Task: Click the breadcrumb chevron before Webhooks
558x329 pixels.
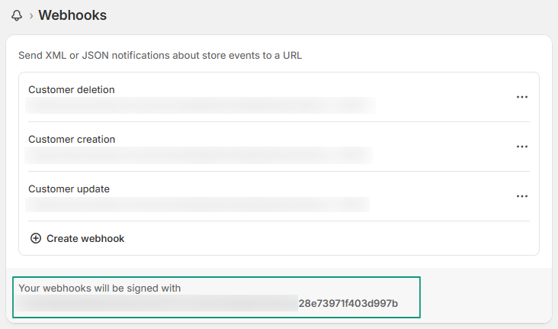Action: click(x=31, y=16)
